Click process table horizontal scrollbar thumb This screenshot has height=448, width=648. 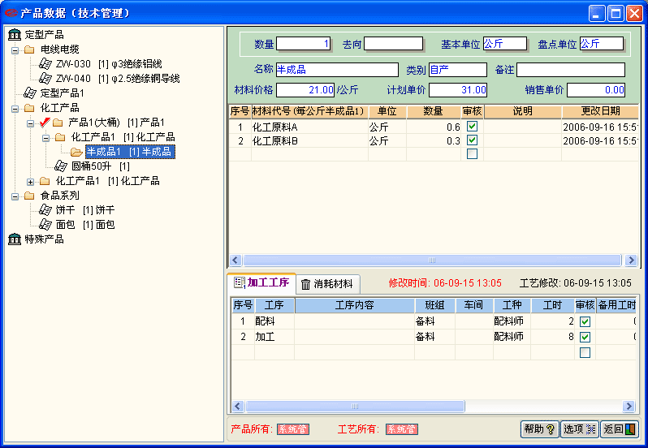click(x=355, y=407)
